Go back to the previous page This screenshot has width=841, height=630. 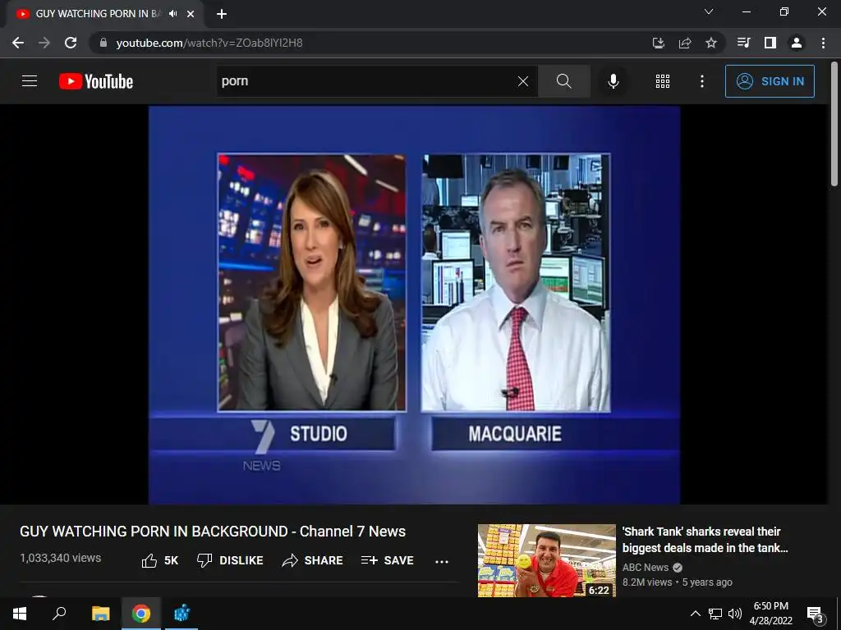(18, 43)
